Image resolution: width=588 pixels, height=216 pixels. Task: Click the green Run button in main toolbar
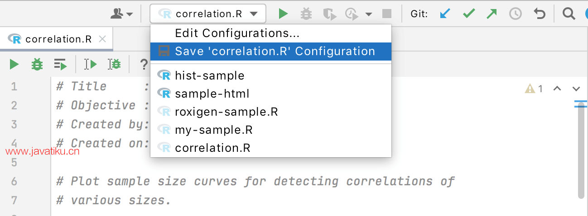point(283,14)
